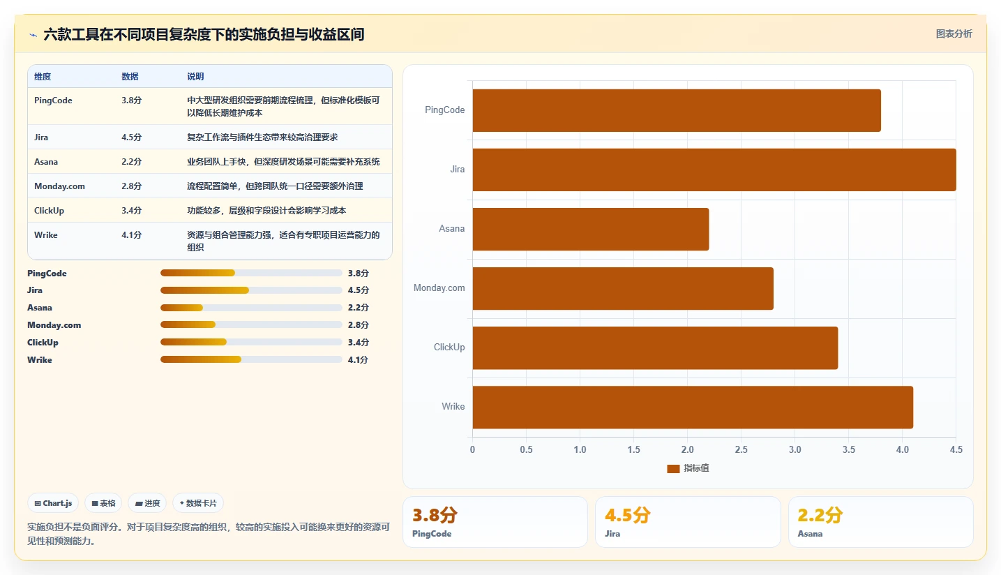Click the 说明 column header
1001x575 pixels.
[195, 77]
